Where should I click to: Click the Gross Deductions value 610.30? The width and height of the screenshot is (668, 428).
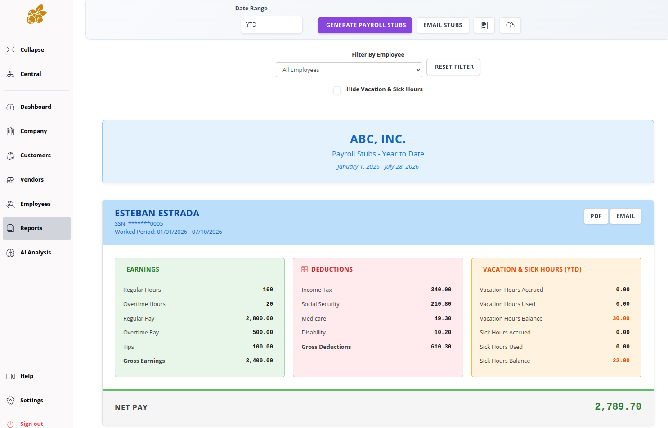[441, 347]
